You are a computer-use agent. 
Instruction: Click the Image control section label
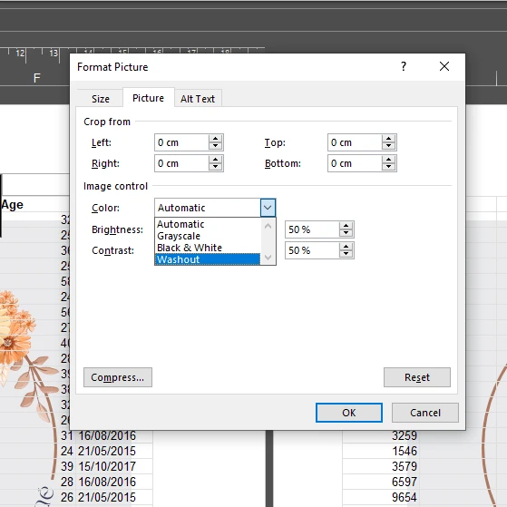click(115, 186)
